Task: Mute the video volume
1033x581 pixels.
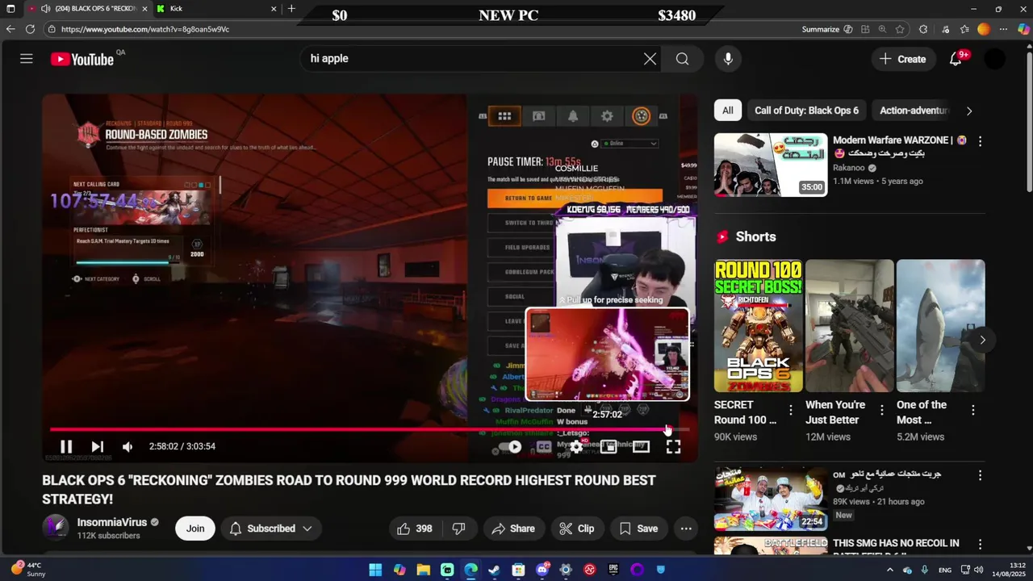Action: tap(128, 446)
